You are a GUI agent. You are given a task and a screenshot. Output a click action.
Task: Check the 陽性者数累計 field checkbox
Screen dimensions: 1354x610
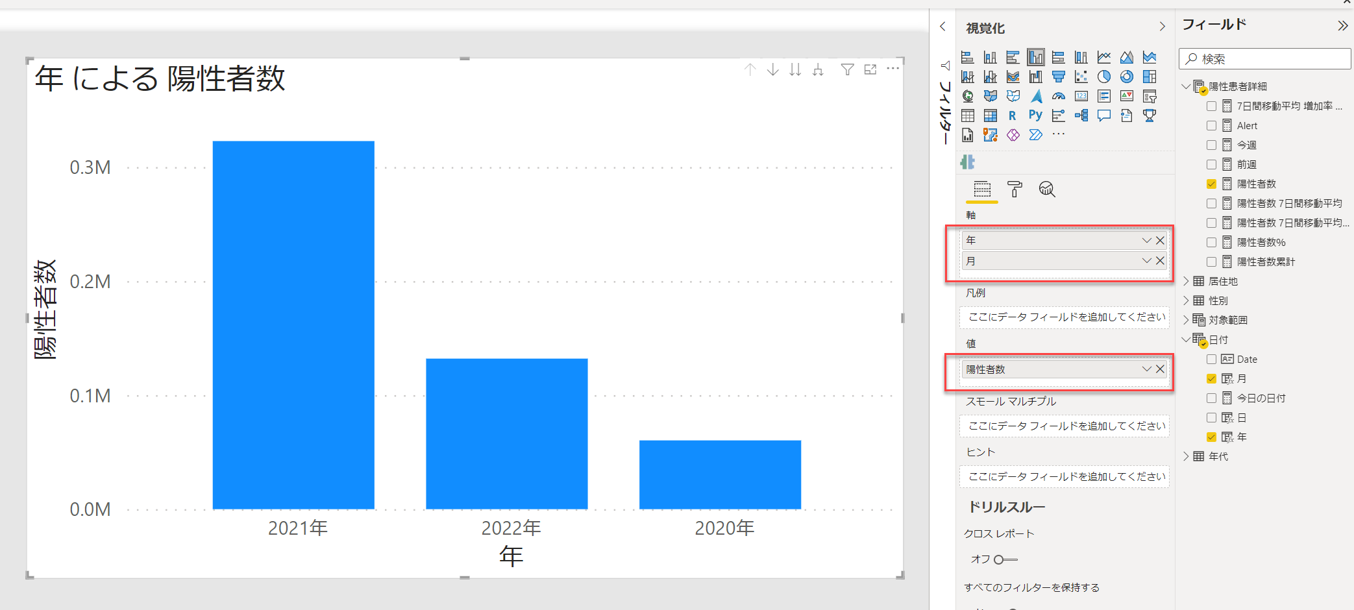click(x=1211, y=262)
